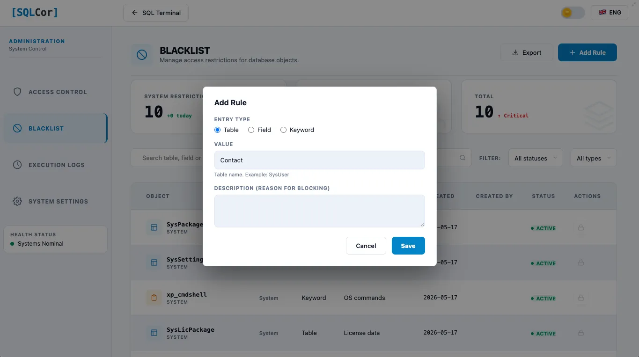Click the Add Rule button in header

pyautogui.click(x=588, y=52)
